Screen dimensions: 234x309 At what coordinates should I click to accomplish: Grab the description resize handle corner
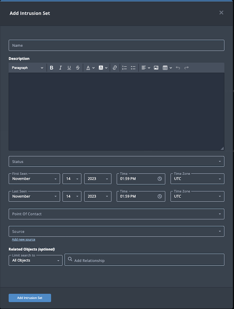pyautogui.click(x=222, y=148)
